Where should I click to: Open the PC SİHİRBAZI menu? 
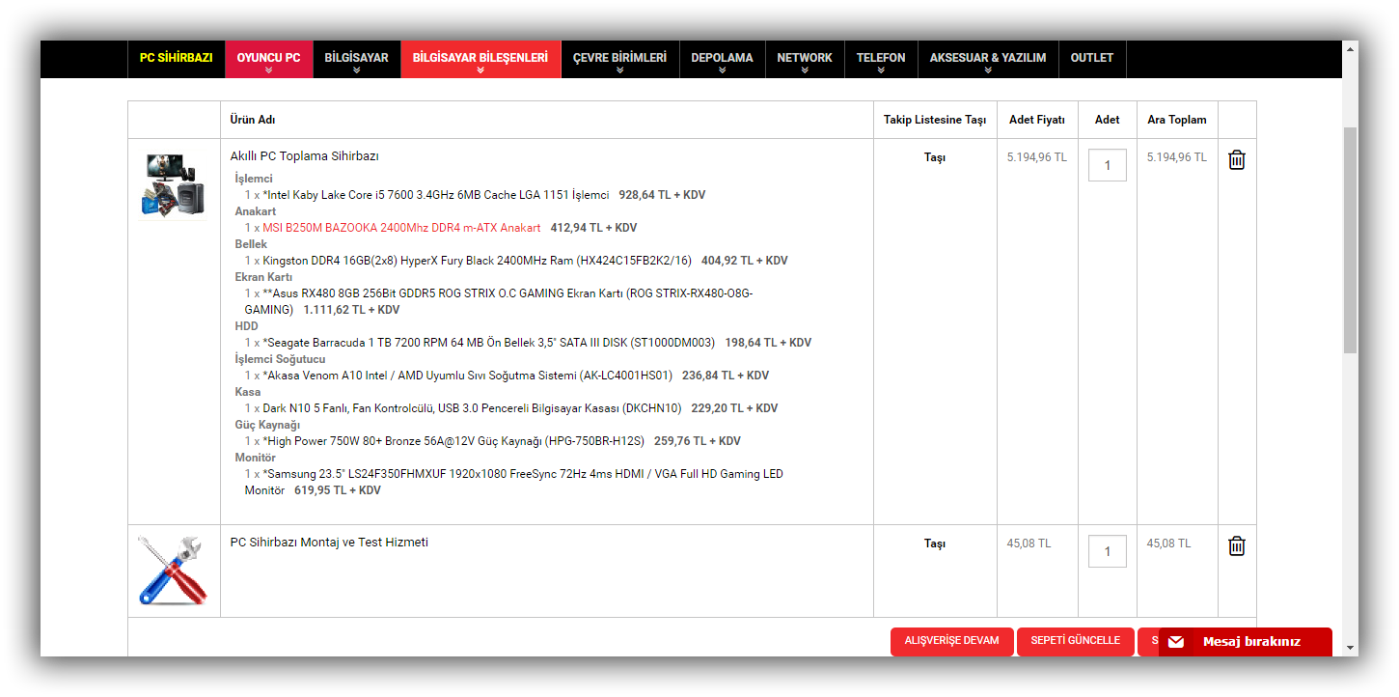click(176, 59)
